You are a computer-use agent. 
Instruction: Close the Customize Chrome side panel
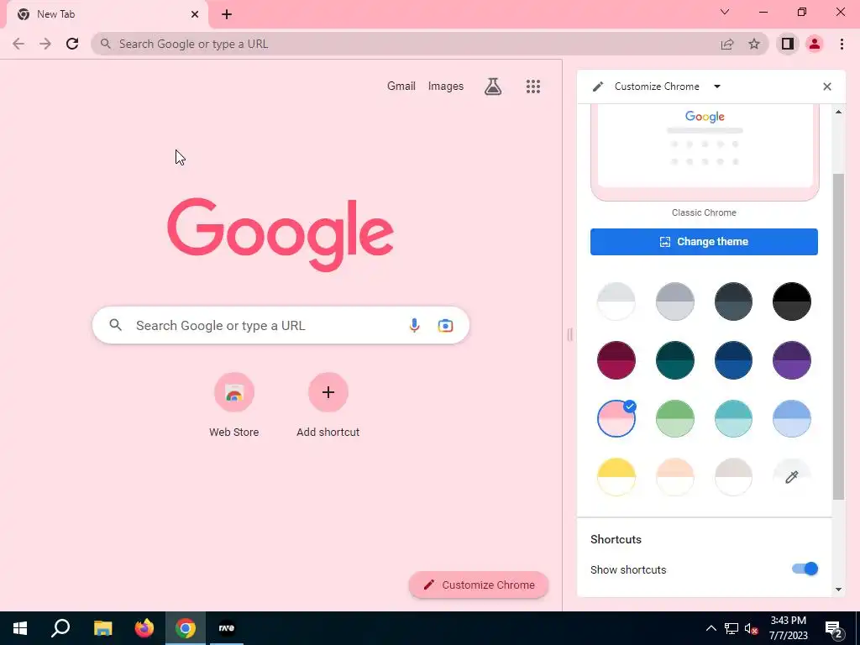827,87
